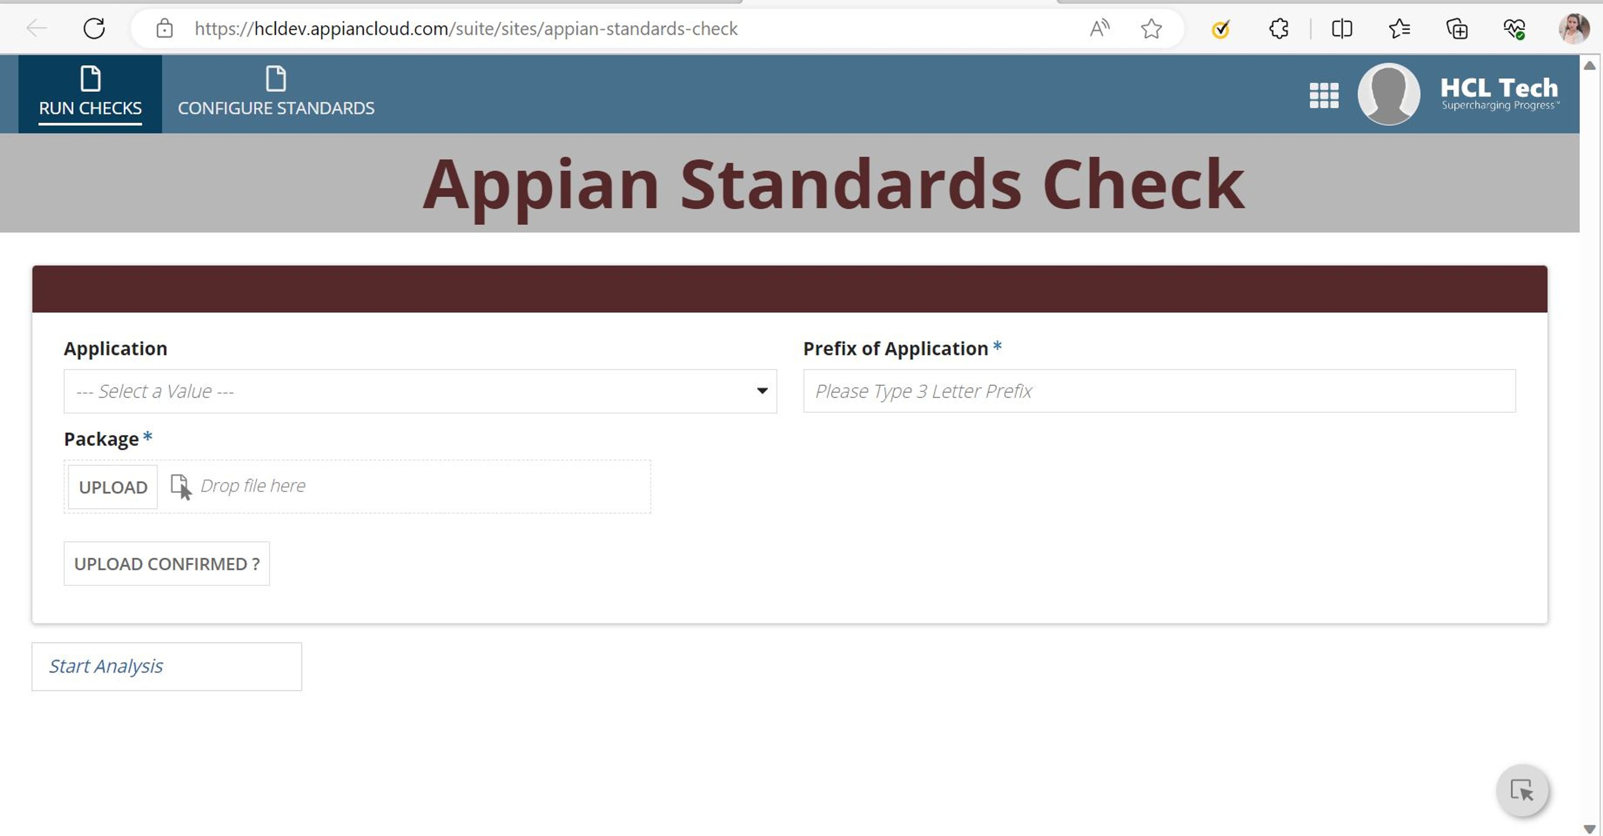
Task: Click the browser address bar URL
Action: (465, 28)
